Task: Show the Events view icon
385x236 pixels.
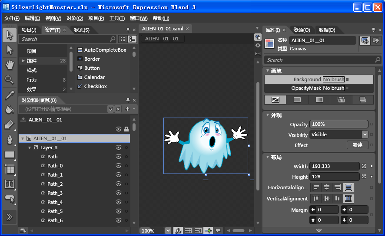Action: (x=376, y=41)
